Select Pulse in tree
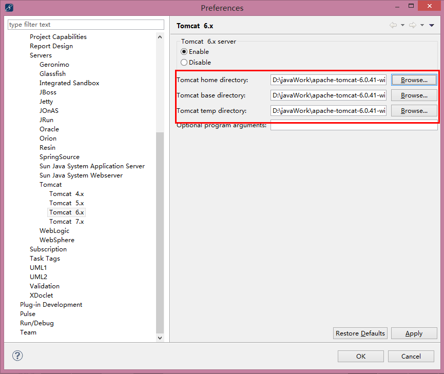Viewport: 444px width, 374px height. point(28,314)
